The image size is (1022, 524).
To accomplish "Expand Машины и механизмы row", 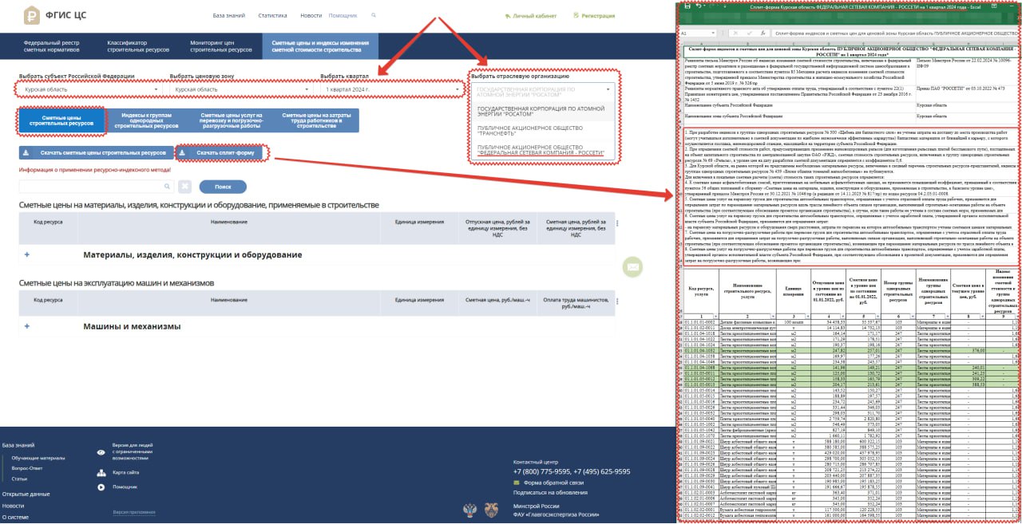I will [27, 326].
